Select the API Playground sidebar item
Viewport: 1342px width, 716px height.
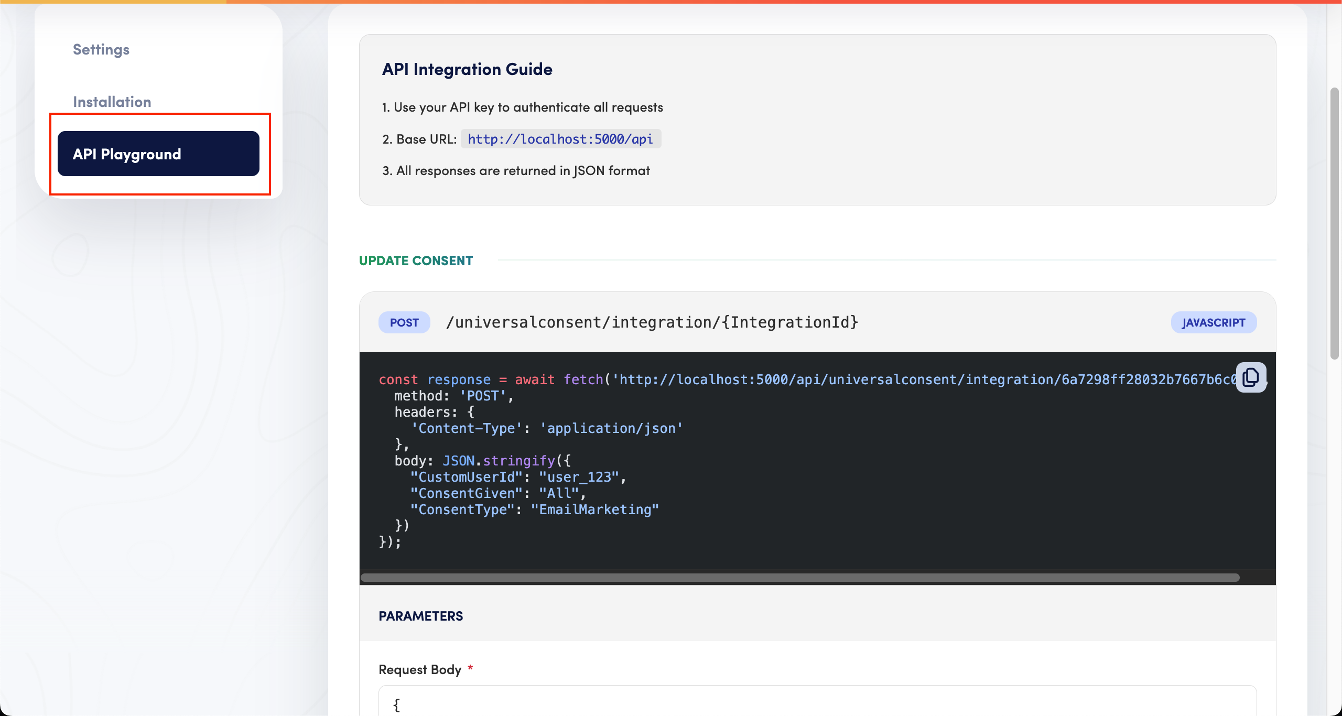coord(158,154)
